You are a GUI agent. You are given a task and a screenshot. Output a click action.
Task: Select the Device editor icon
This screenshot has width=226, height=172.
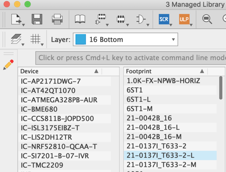(x=100, y=19)
